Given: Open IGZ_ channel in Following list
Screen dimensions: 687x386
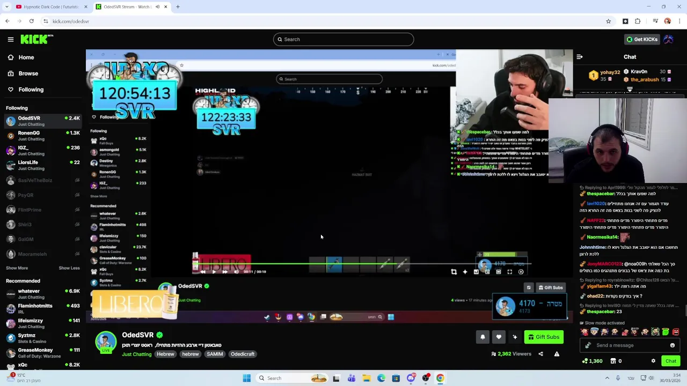Looking at the screenshot, I should pos(43,151).
